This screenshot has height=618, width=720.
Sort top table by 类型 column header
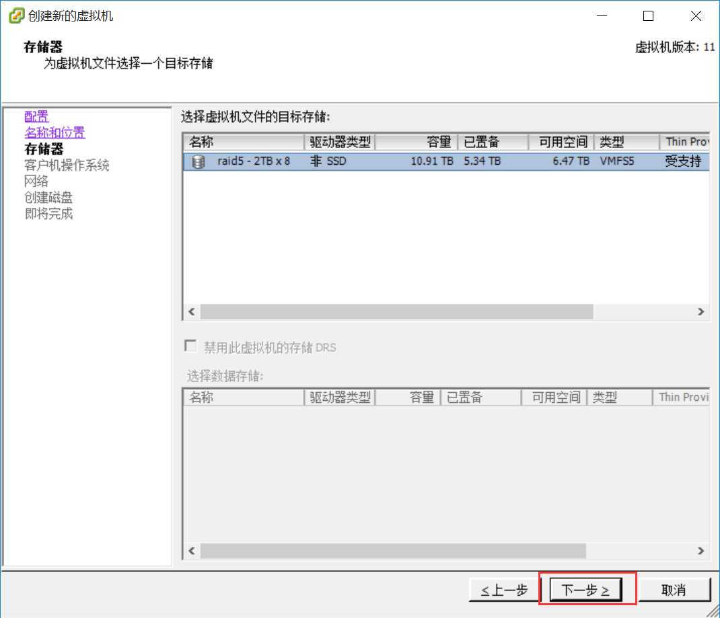point(626,142)
